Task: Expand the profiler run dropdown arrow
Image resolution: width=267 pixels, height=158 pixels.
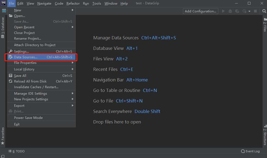Action: click(x=249, y=11)
